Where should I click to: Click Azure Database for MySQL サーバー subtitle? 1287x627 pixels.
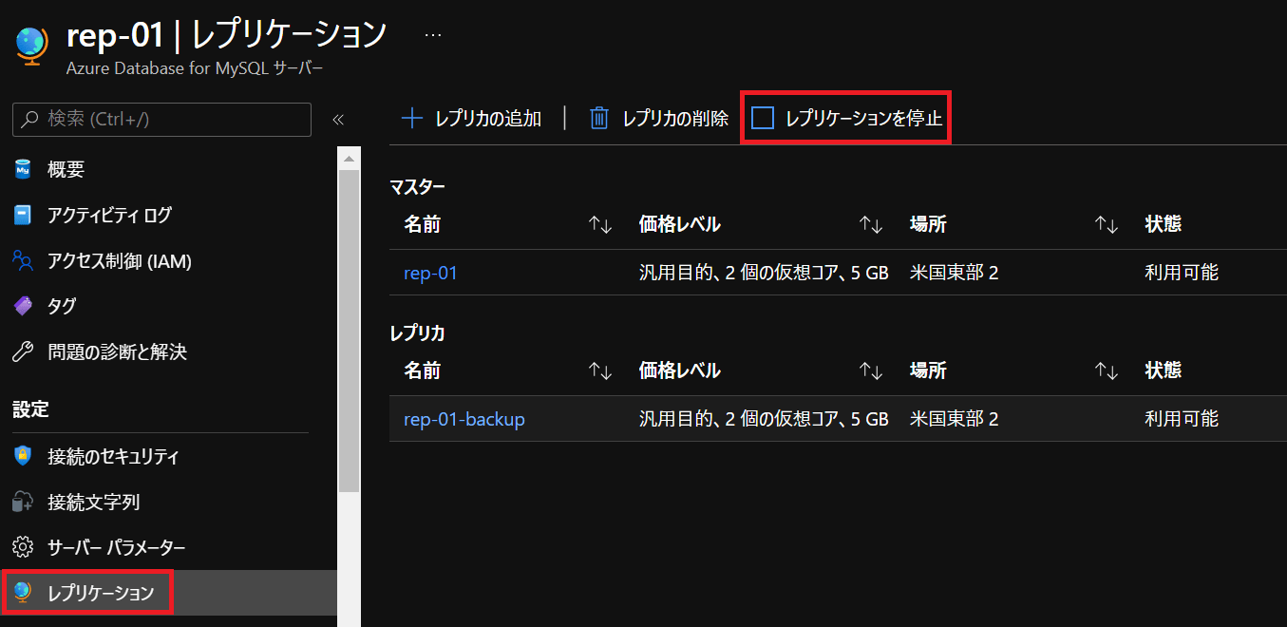pos(195,69)
